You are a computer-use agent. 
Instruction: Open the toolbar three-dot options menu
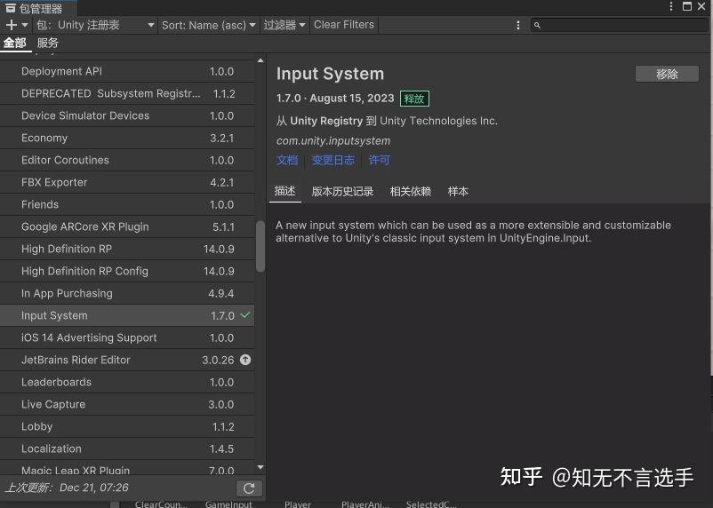pos(518,25)
